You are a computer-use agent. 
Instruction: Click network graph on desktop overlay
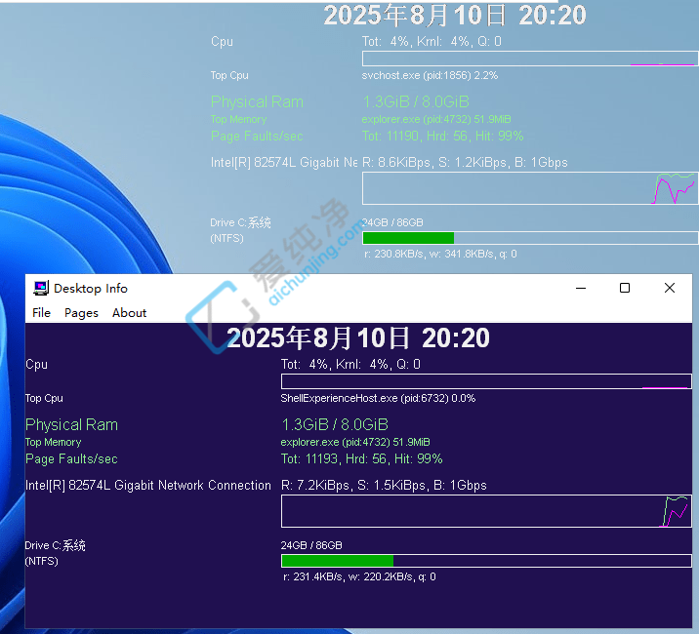pyautogui.click(x=530, y=188)
